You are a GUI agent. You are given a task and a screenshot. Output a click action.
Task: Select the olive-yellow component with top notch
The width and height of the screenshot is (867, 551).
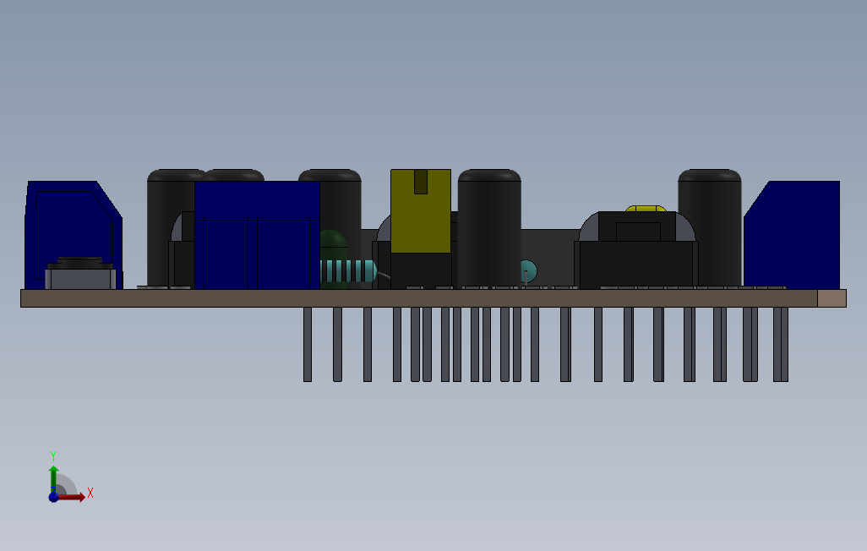tap(421, 211)
